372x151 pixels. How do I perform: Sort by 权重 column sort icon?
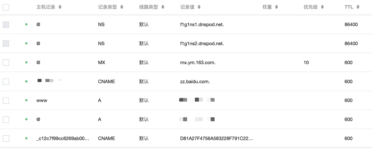[277, 7]
